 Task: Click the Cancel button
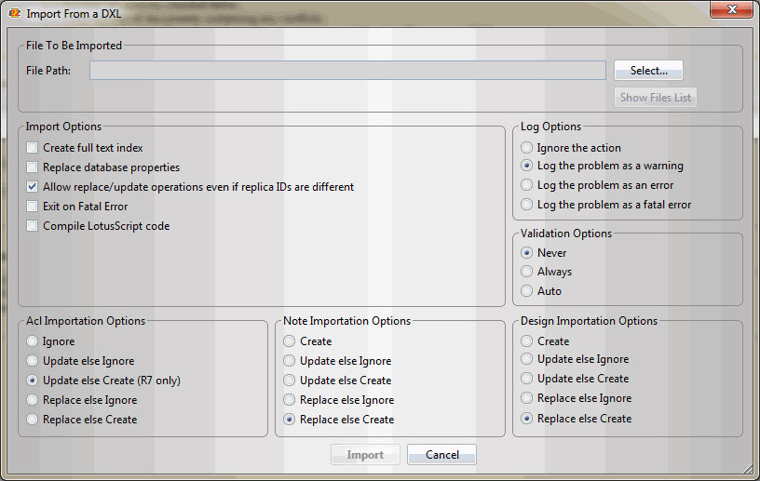(441, 455)
